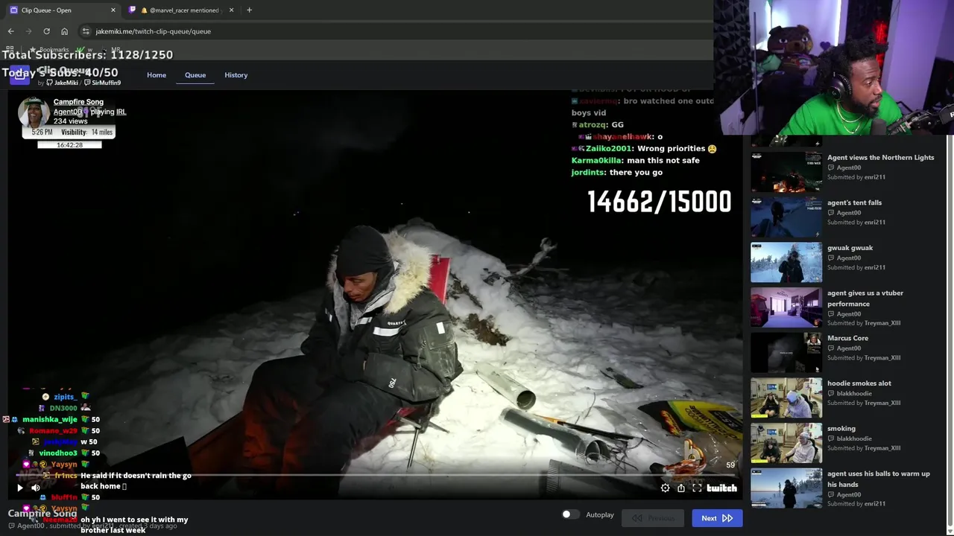Viewport: 954px width, 536px height.
Task: Open agent uses his balls clip thumbnail
Action: (x=786, y=488)
